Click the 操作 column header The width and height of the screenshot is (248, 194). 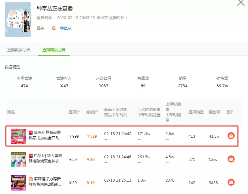coord(230,112)
